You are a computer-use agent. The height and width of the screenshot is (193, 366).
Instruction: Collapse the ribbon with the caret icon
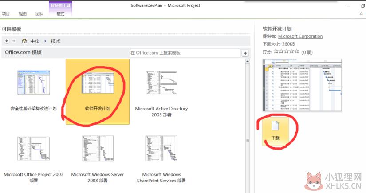[361, 14]
